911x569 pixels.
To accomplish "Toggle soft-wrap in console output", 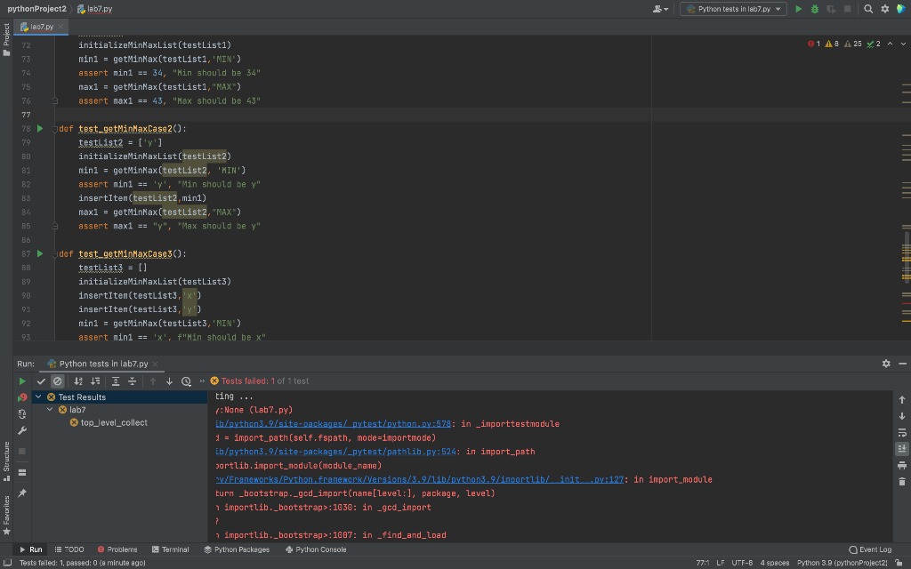I will coord(902,433).
